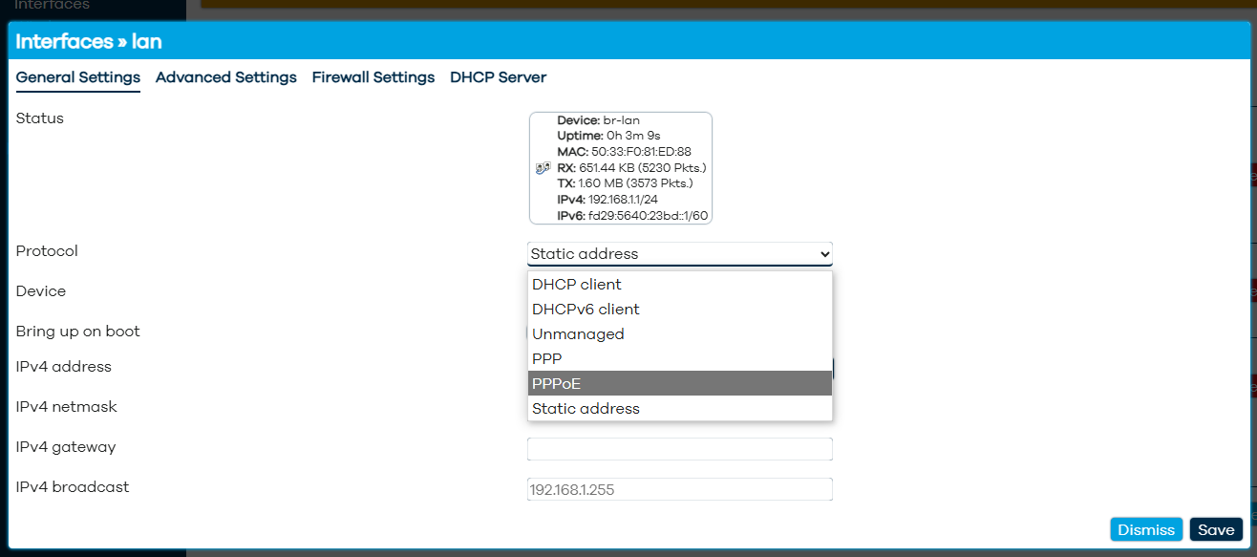Viewport: 1257px width, 557px height.
Task: Click the 'IPv4 broadcast' label
Action: [x=73, y=487]
